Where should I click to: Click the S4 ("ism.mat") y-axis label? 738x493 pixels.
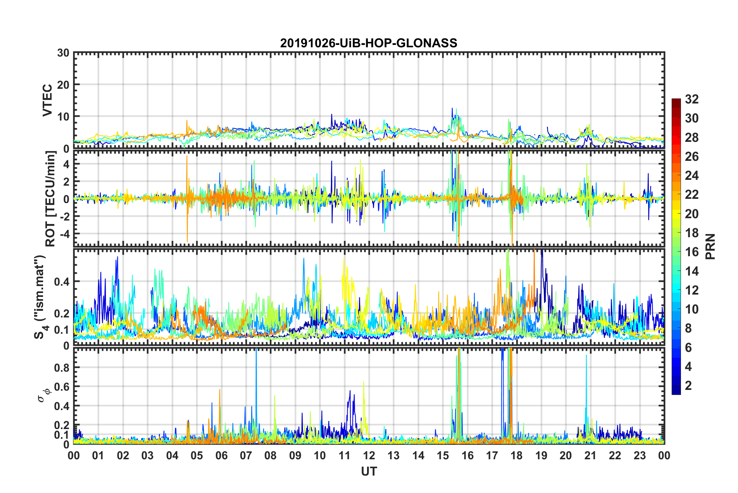(x=41, y=297)
